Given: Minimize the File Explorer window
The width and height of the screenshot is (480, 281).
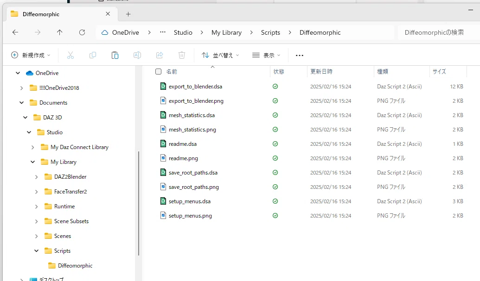Looking at the screenshot, I should [471, 10].
